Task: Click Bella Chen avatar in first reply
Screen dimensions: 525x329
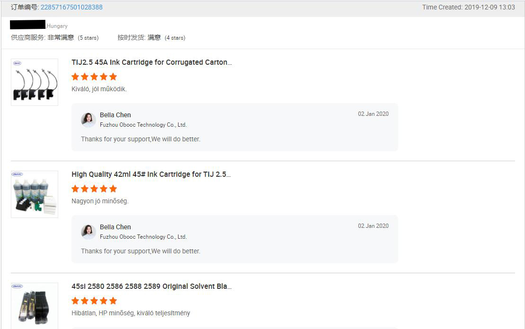Action: (89, 120)
